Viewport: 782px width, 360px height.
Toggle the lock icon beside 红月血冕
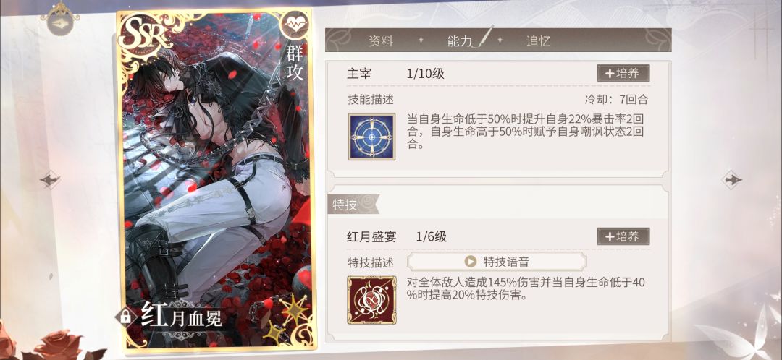click(126, 315)
